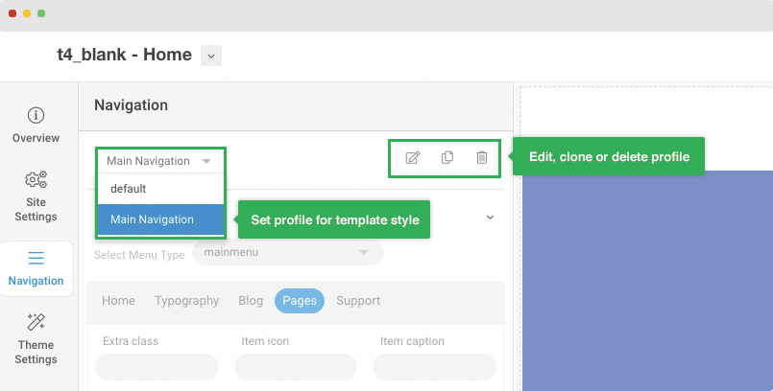Open Site Settings in the sidebar
Viewport: 773px width, 391px height.
(36, 195)
